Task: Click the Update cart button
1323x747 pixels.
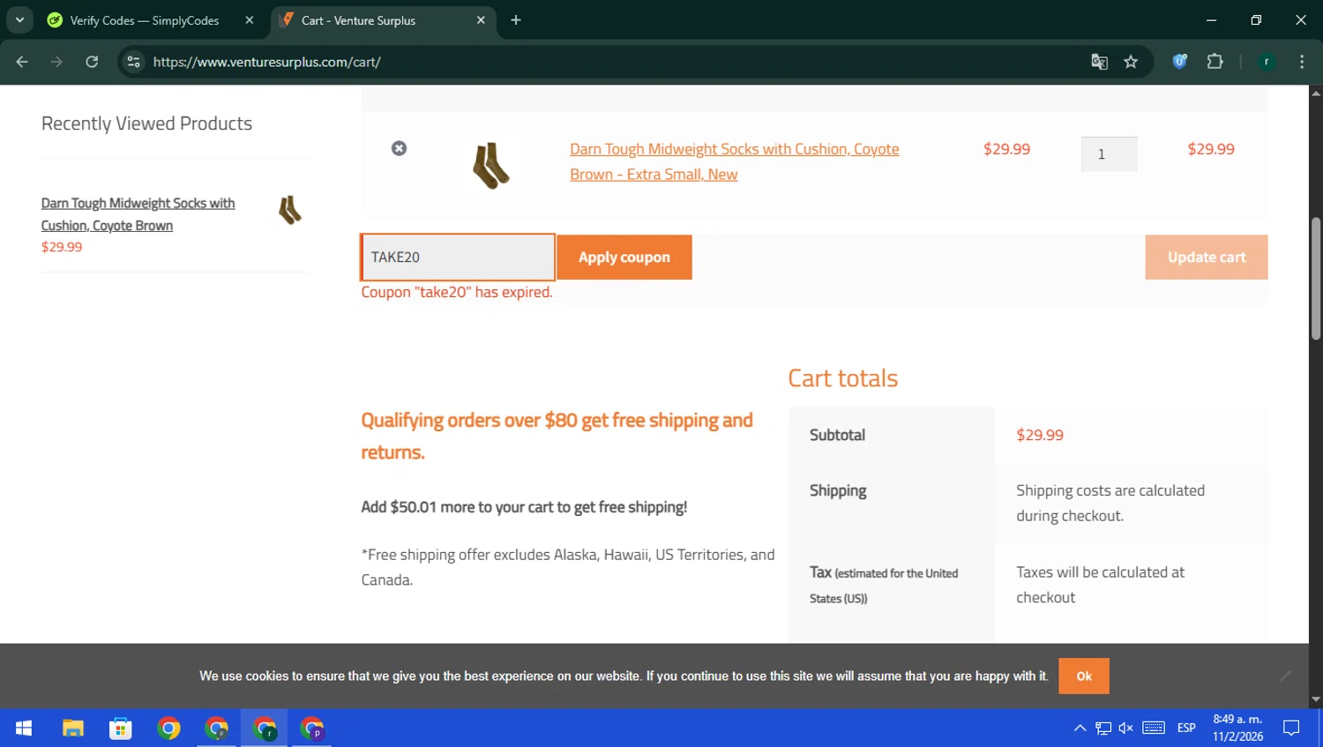Action: (x=1207, y=257)
